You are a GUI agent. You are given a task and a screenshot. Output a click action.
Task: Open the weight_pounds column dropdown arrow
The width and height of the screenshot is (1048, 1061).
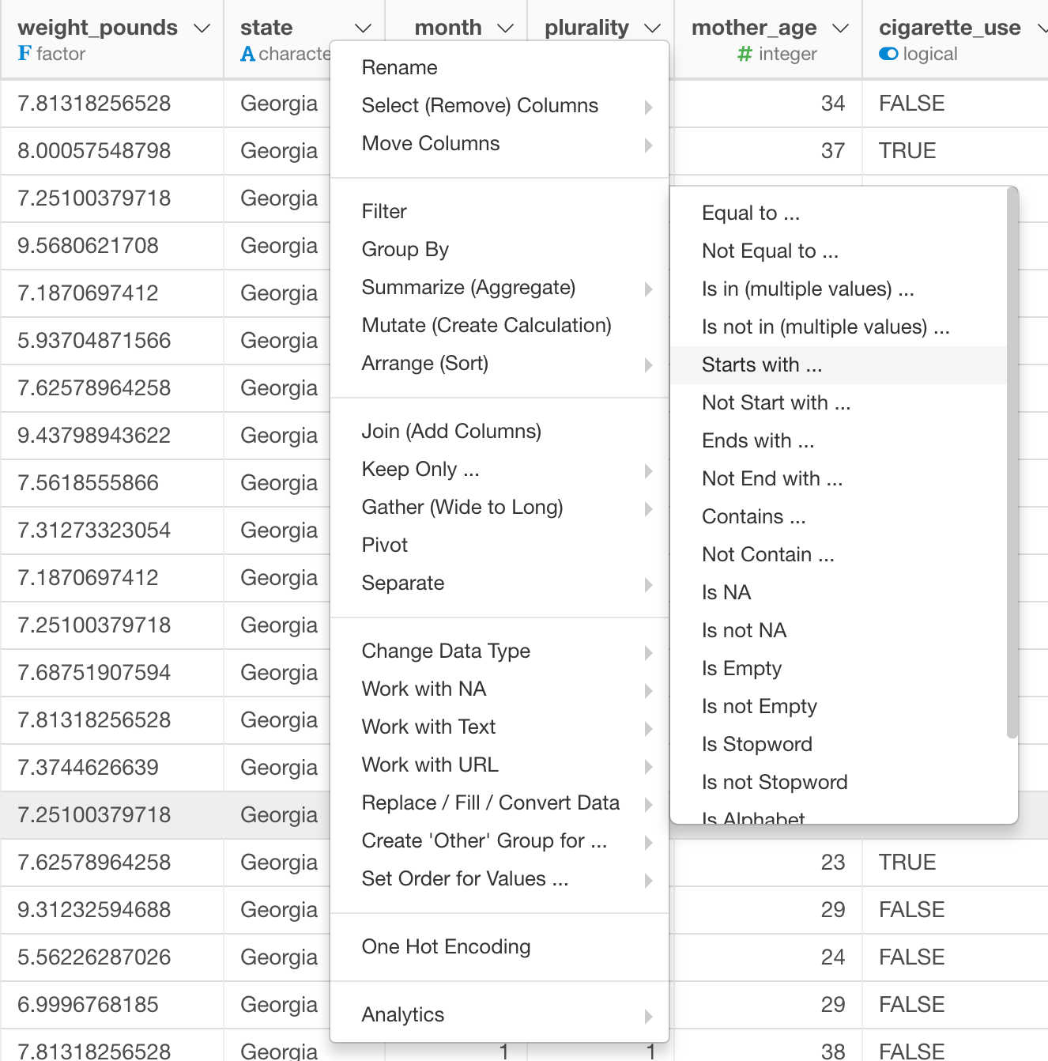point(202,28)
